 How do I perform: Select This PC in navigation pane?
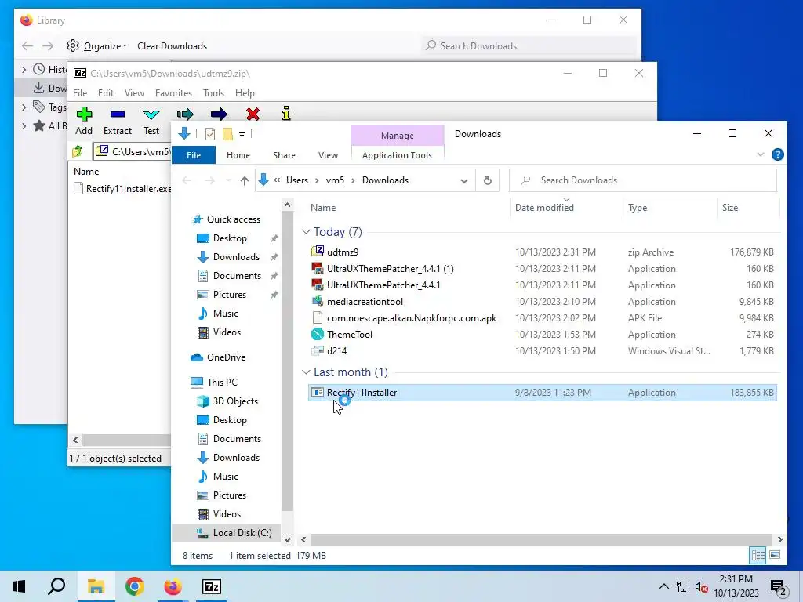click(222, 382)
